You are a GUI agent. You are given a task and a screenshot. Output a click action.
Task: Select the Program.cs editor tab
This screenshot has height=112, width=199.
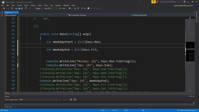point(9,12)
